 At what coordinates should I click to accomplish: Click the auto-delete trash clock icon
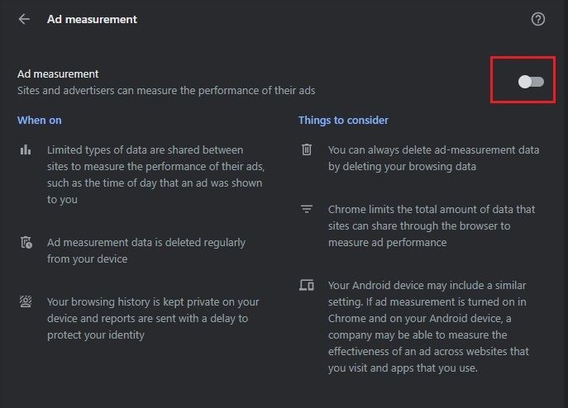[26, 242]
